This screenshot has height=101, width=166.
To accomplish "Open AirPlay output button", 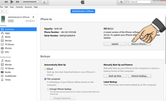I will [x=44, y=2].
